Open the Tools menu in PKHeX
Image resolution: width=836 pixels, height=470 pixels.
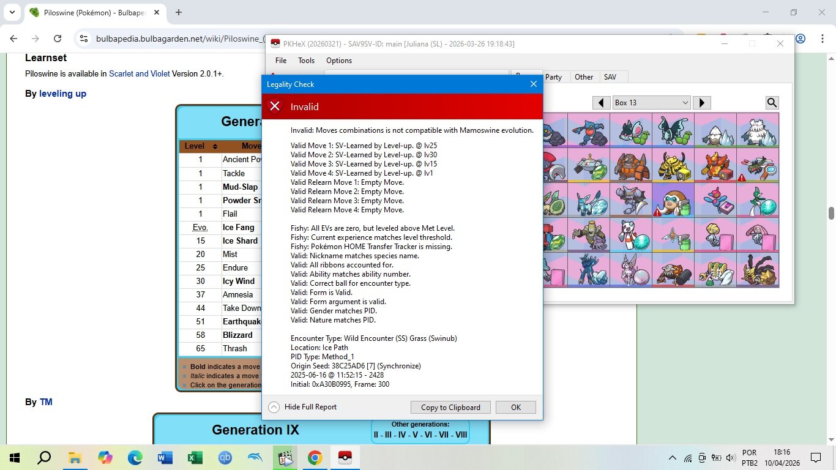[306, 61]
